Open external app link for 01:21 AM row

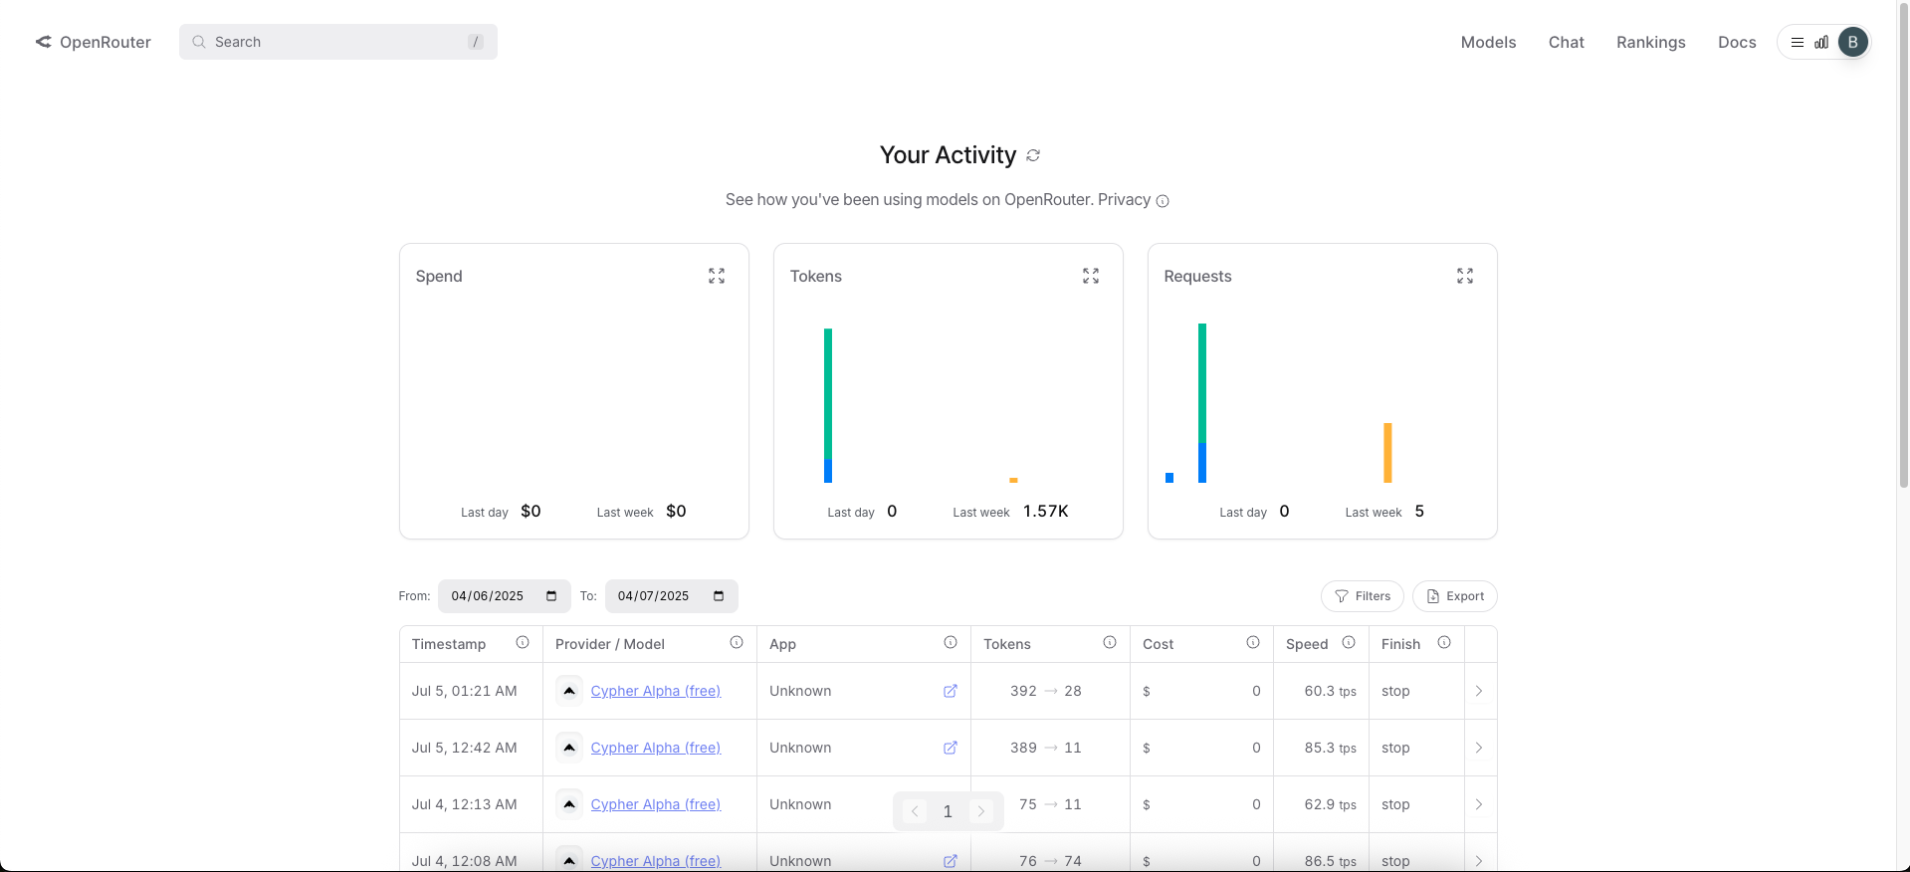pyautogui.click(x=951, y=691)
